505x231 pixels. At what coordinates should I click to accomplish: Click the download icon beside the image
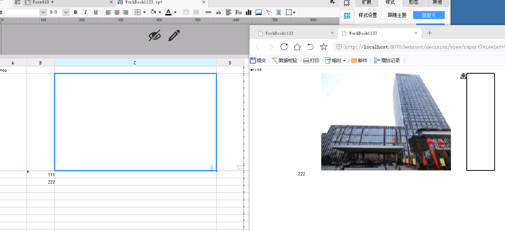pyautogui.click(x=463, y=76)
